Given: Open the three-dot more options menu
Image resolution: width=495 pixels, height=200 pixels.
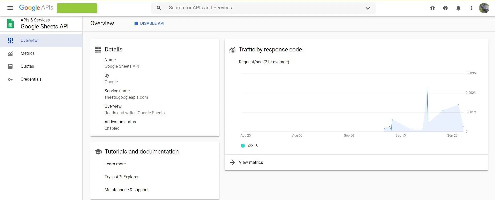Looking at the screenshot, I should coord(471,8).
